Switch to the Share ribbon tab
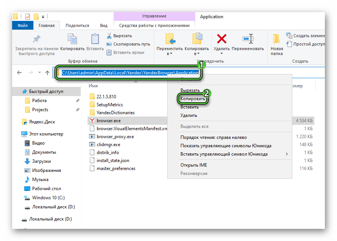 [x=77, y=25]
